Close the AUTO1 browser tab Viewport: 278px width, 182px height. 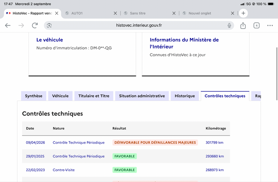[115, 13]
